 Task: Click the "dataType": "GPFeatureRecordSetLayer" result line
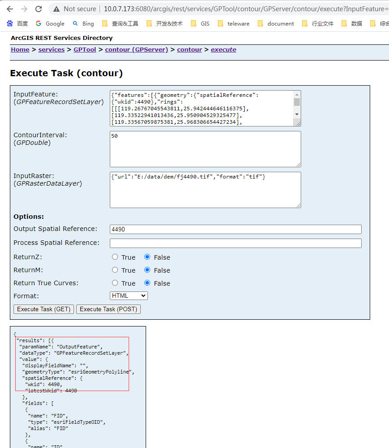click(74, 353)
